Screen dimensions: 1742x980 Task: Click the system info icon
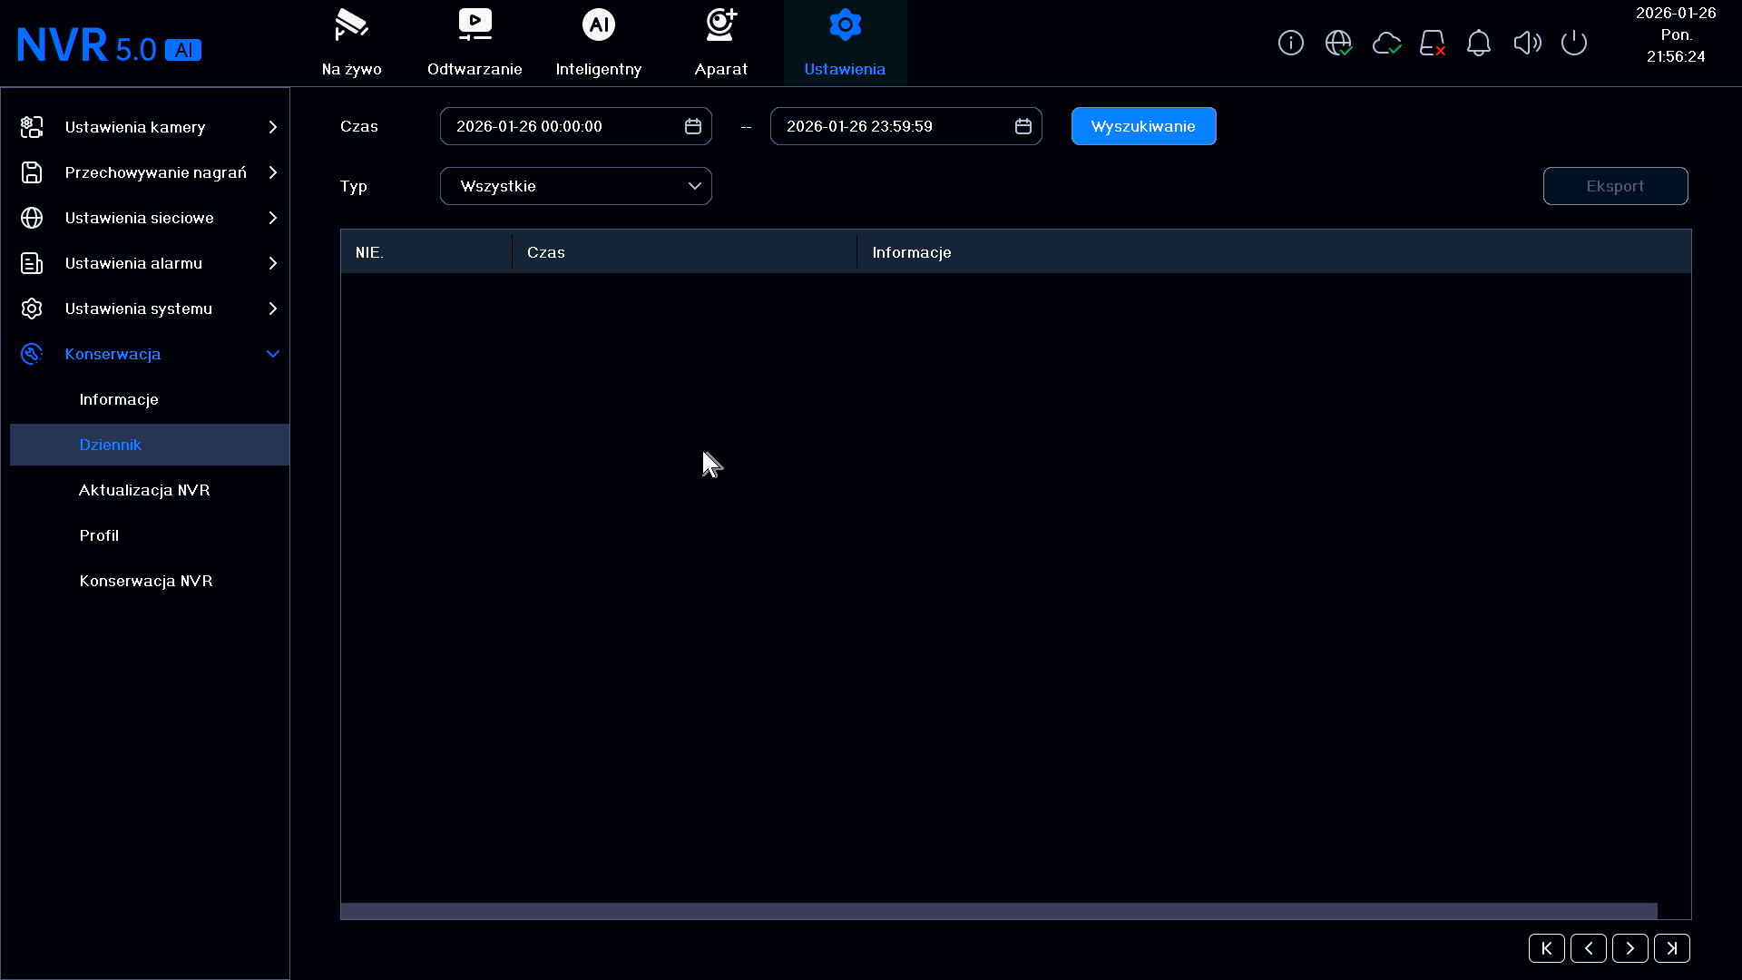pos(1290,43)
